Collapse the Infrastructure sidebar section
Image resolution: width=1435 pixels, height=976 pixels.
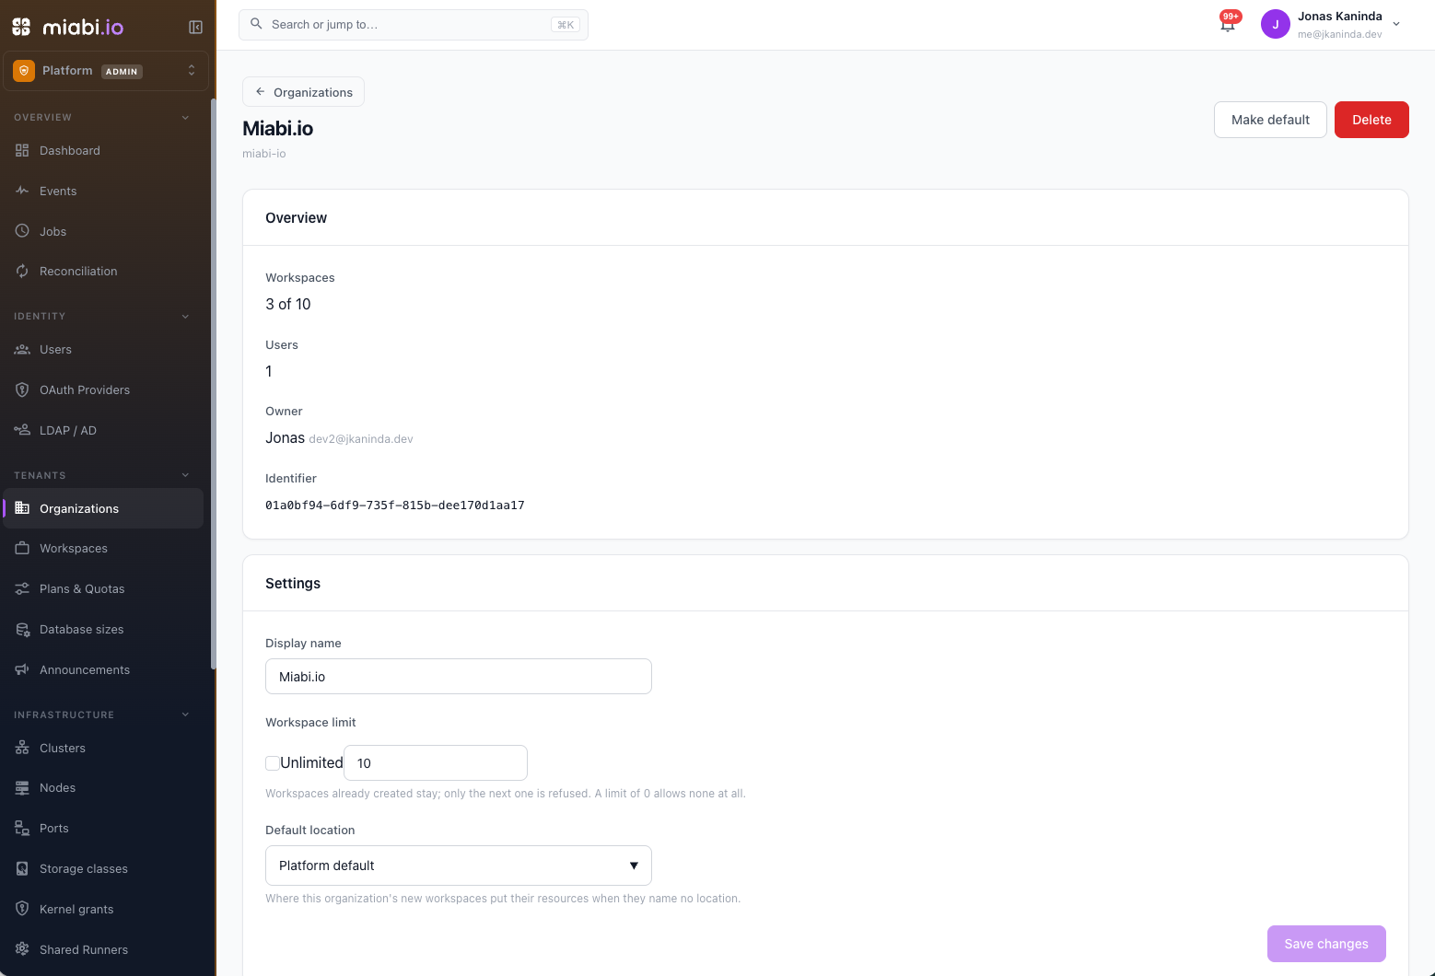click(185, 715)
